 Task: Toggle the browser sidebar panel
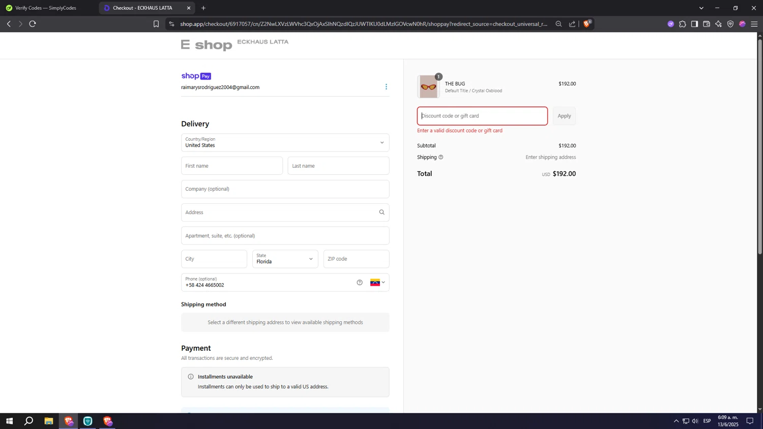pos(694,24)
